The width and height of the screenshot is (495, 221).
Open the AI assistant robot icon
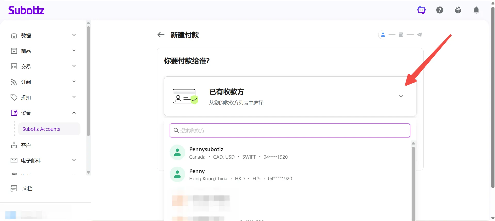tap(421, 10)
